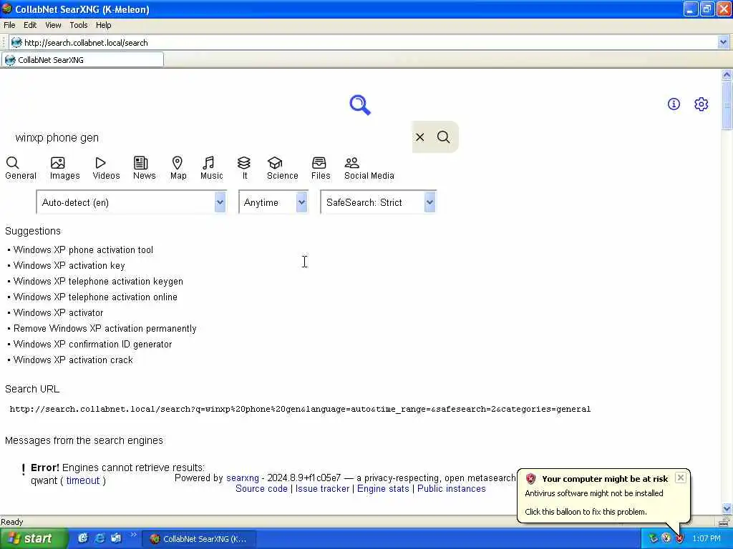Open the preferences gear icon
The height and width of the screenshot is (549, 733).
701,104
